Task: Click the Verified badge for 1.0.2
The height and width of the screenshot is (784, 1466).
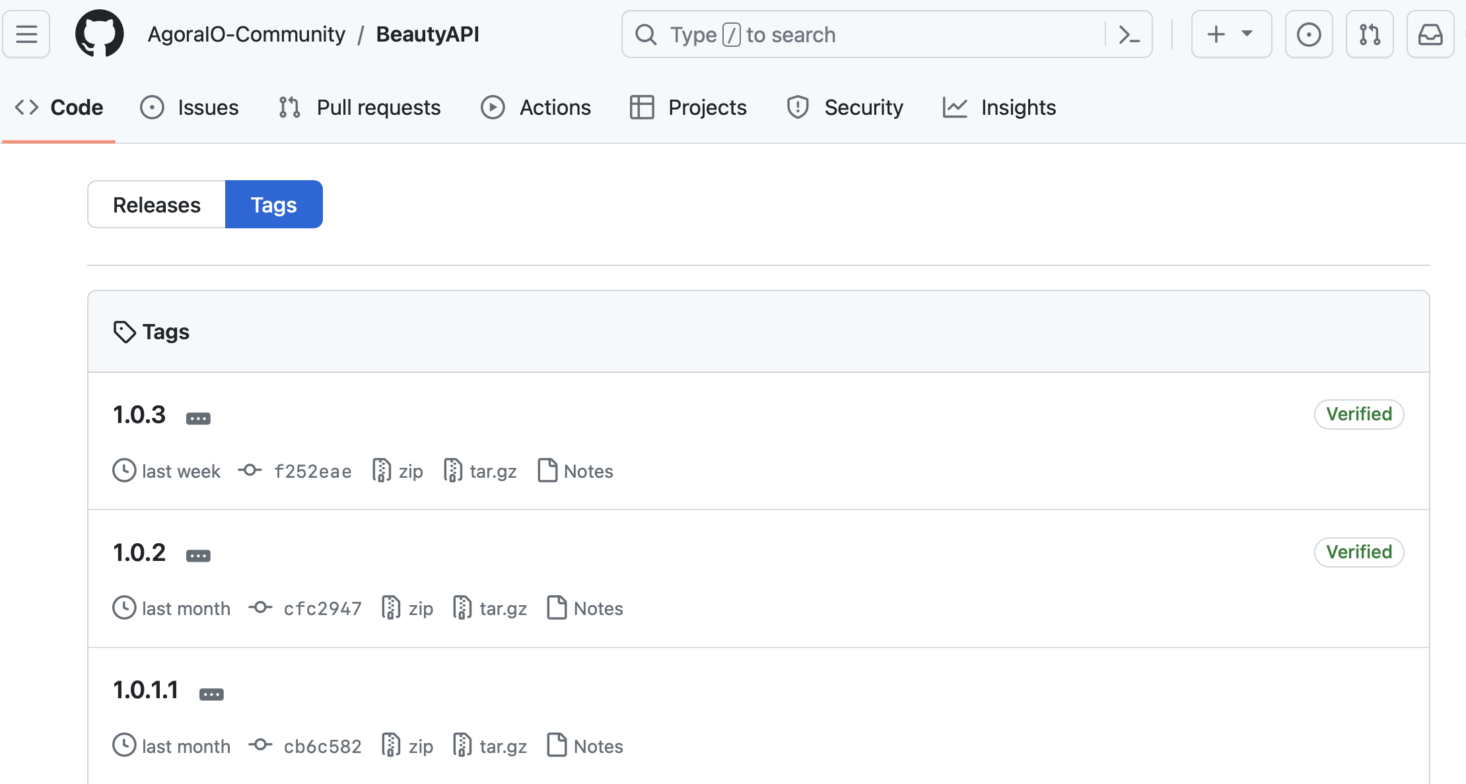Action: point(1359,552)
